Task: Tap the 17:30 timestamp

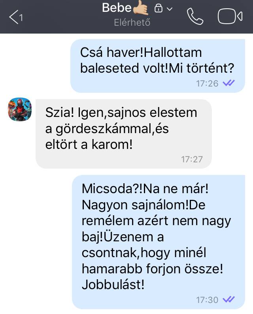Action: click(x=207, y=300)
